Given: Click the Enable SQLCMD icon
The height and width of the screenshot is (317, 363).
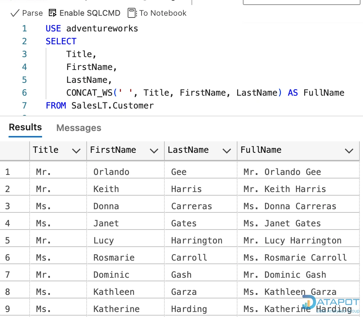Looking at the screenshot, I should coord(52,13).
